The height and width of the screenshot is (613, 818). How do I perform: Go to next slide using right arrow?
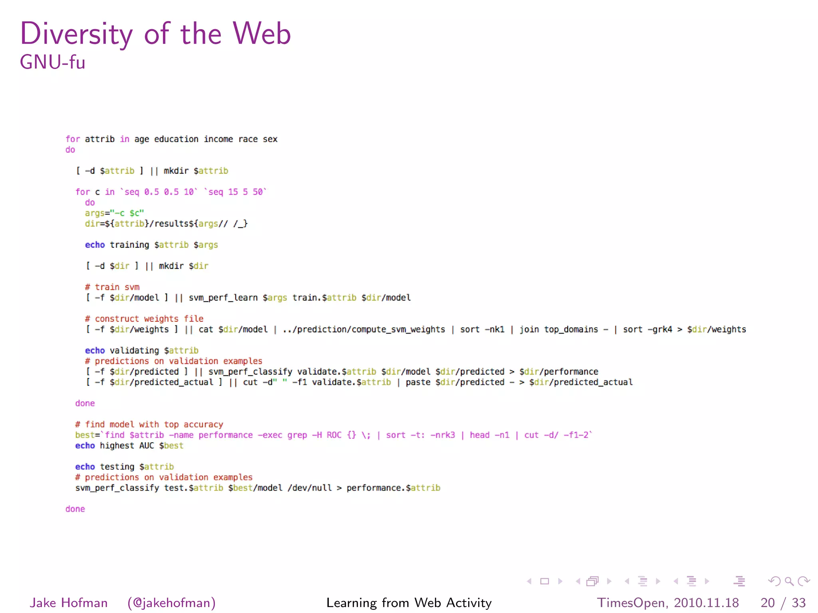coord(560,581)
